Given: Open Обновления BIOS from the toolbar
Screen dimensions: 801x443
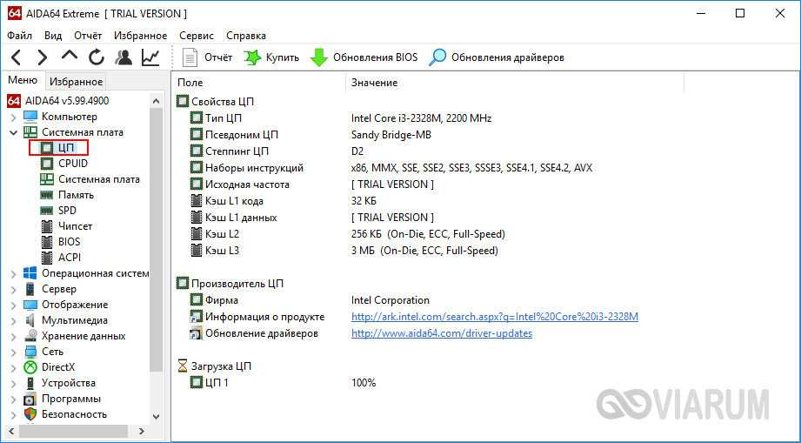Looking at the screenshot, I should point(364,57).
